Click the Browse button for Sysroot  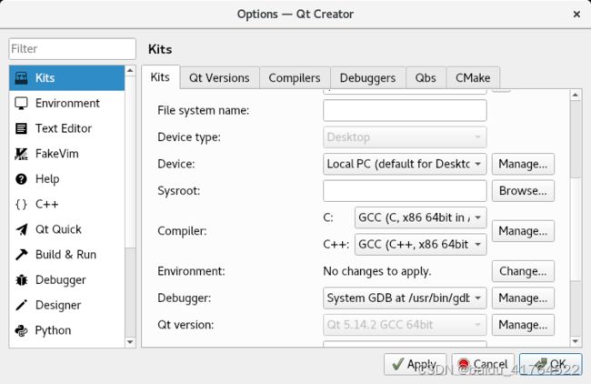click(523, 191)
